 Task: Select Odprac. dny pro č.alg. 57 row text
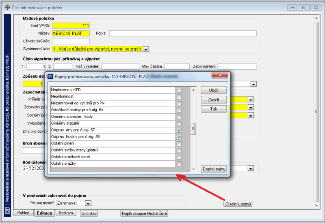[73, 130]
